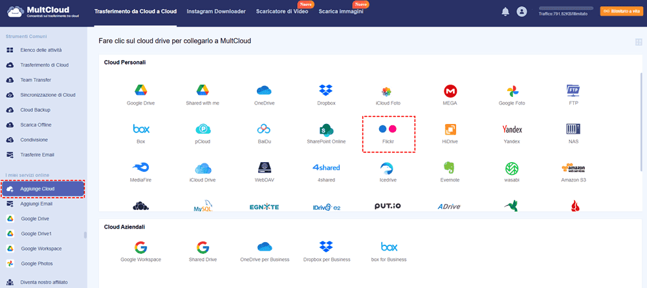The height and width of the screenshot is (288, 647).
Task: Pick the iCloud Foto icon
Action: pos(387,91)
